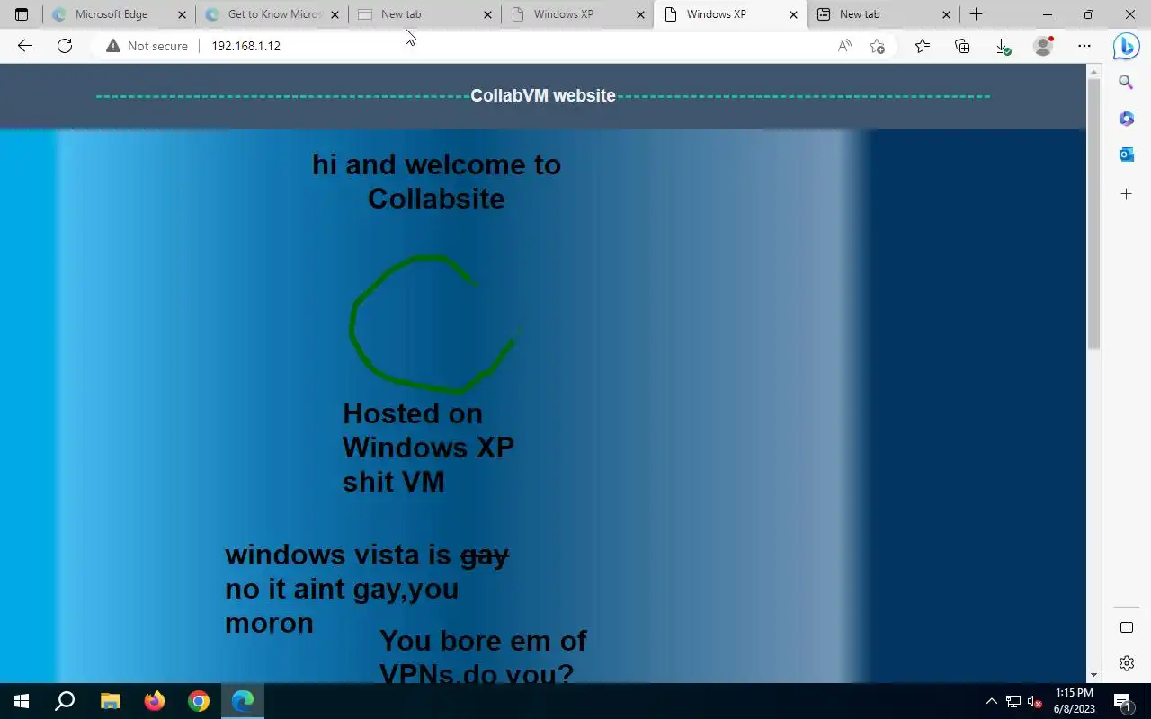Viewport: 1151px width, 719px height.
Task: Switch to the last New tab
Action: coord(884,14)
